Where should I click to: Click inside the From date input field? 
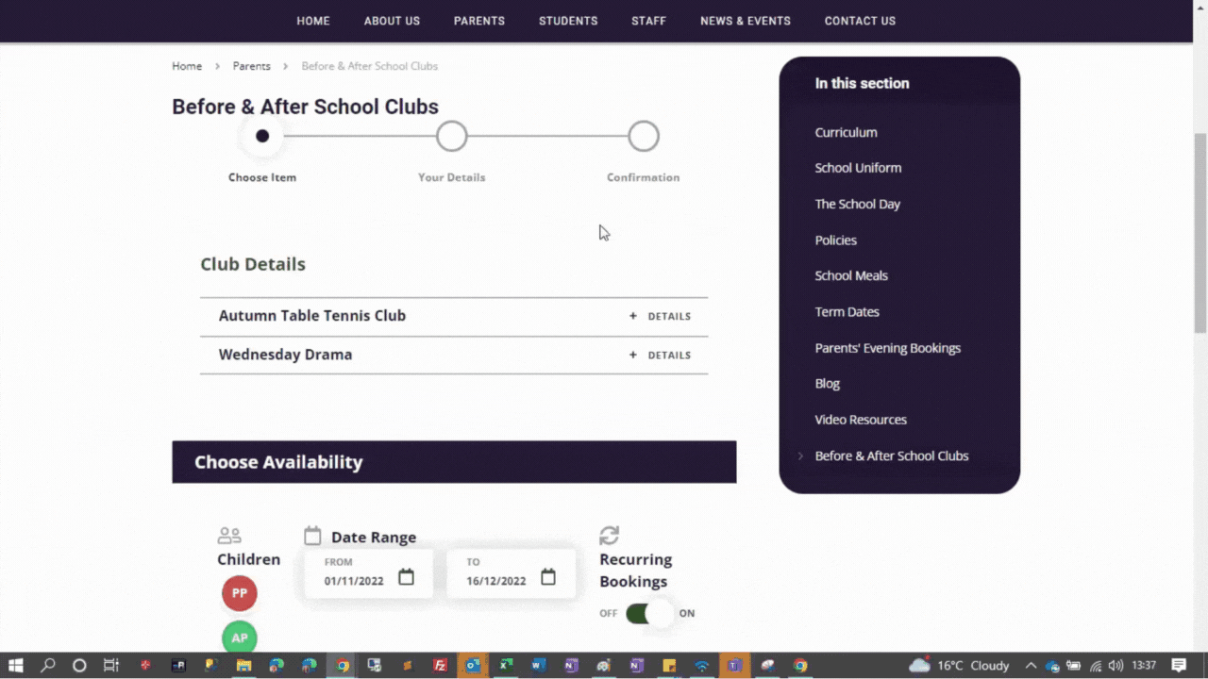pyautogui.click(x=359, y=580)
